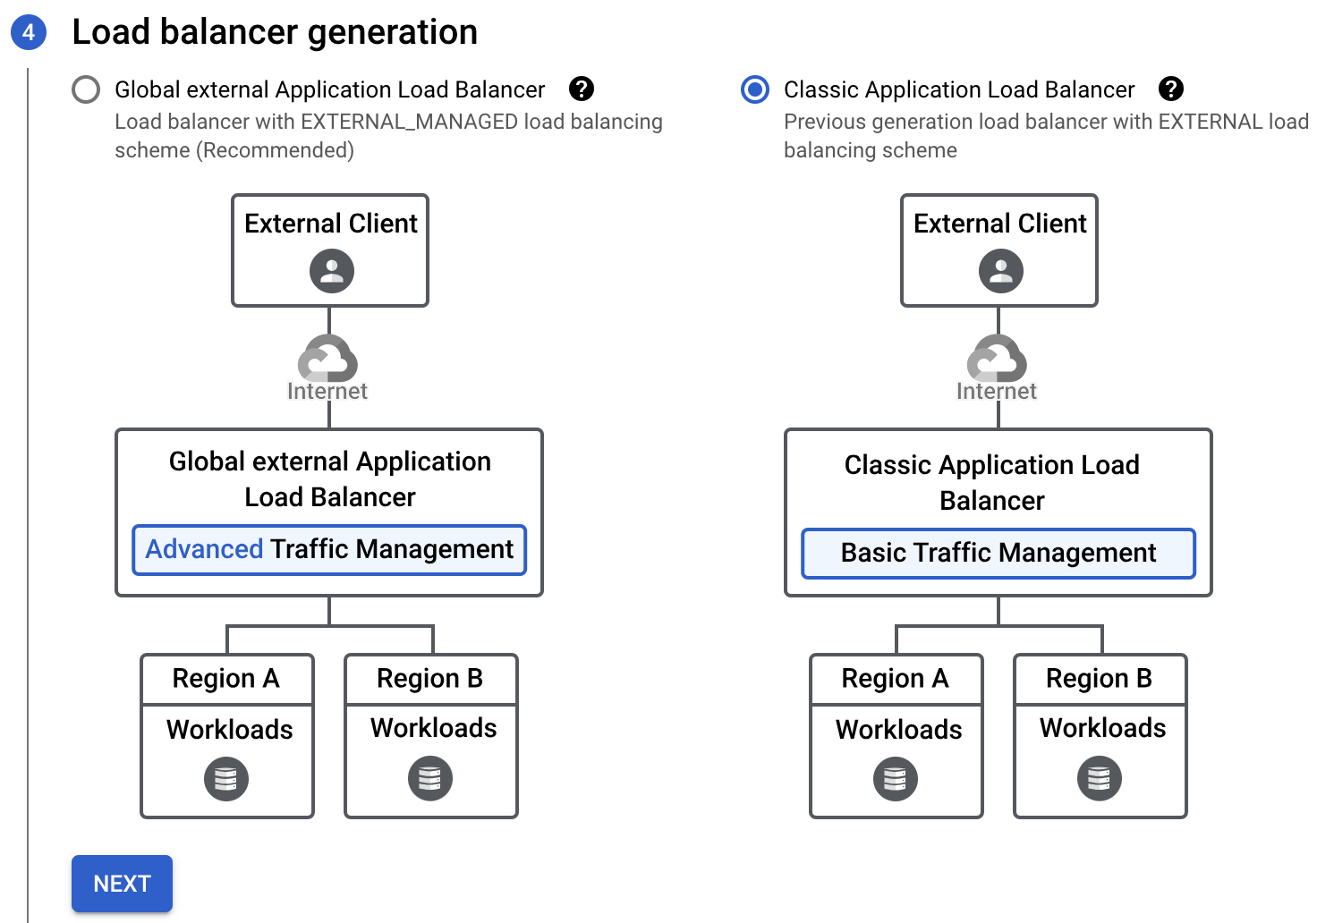Select Classic Application Load Balancer radio button
Viewport: 1317px width, 923px height.
[x=755, y=89]
